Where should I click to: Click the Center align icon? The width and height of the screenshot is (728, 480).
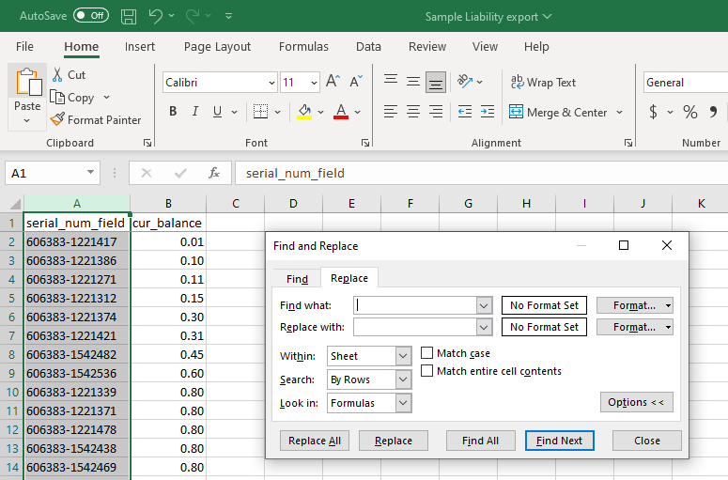412,112
